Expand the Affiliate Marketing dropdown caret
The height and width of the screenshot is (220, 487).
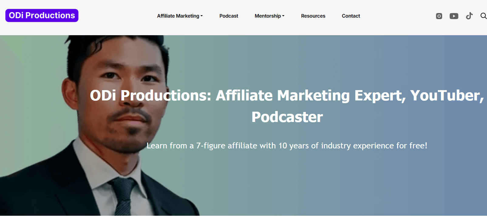point(202,16)
